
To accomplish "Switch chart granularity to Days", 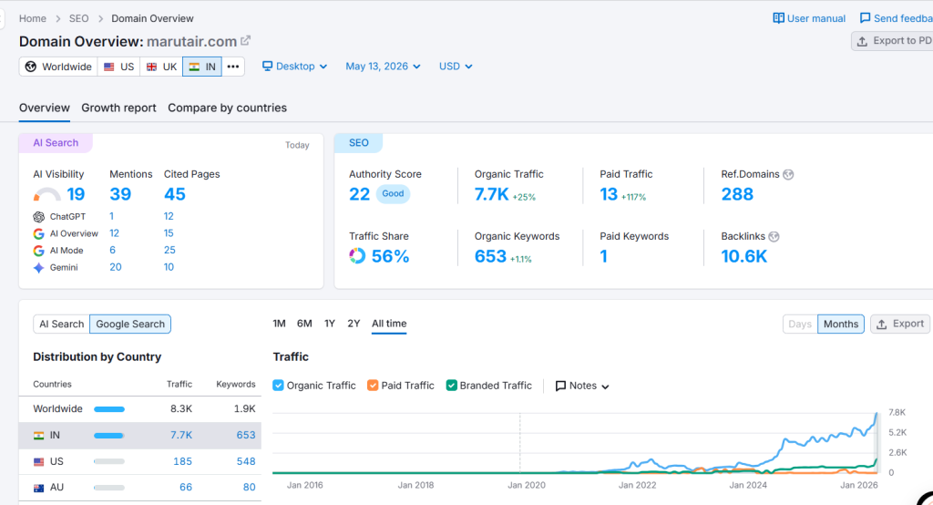I will 800,324.
